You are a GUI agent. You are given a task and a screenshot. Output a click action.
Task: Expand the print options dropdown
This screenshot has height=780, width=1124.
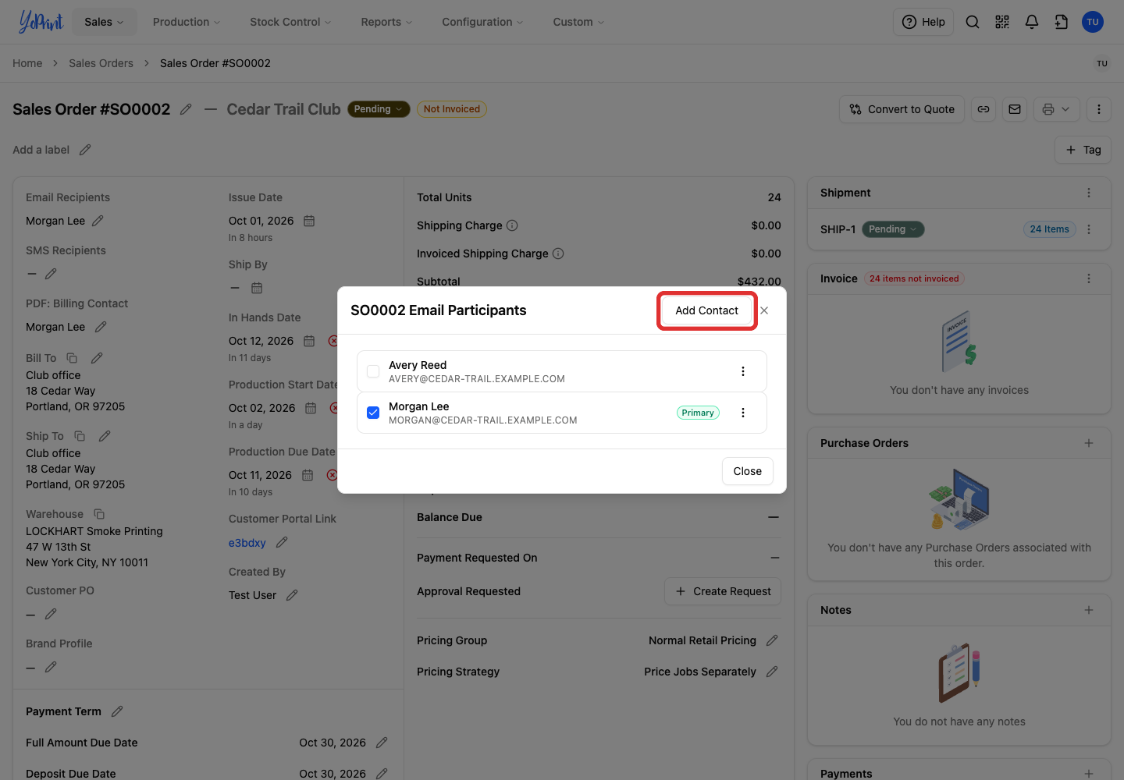[1057, 109]
